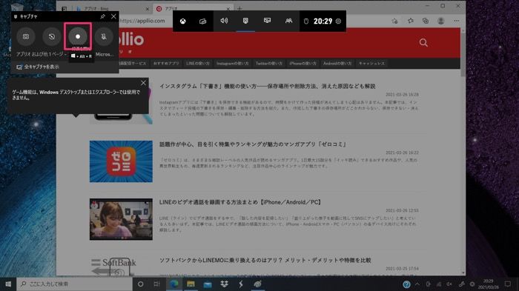Open 'おすすめアプリ' navigation item
The height and width of the screenshot is (291, 519).
pos(166,63)
